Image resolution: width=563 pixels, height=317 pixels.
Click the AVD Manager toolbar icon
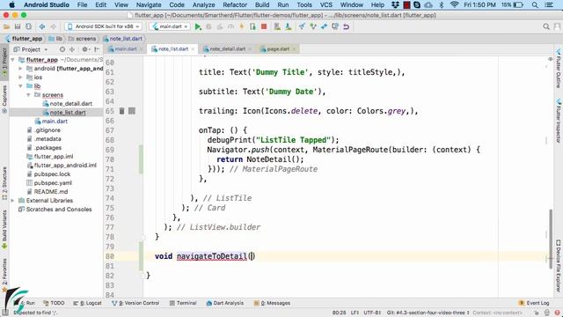[277, 26]
